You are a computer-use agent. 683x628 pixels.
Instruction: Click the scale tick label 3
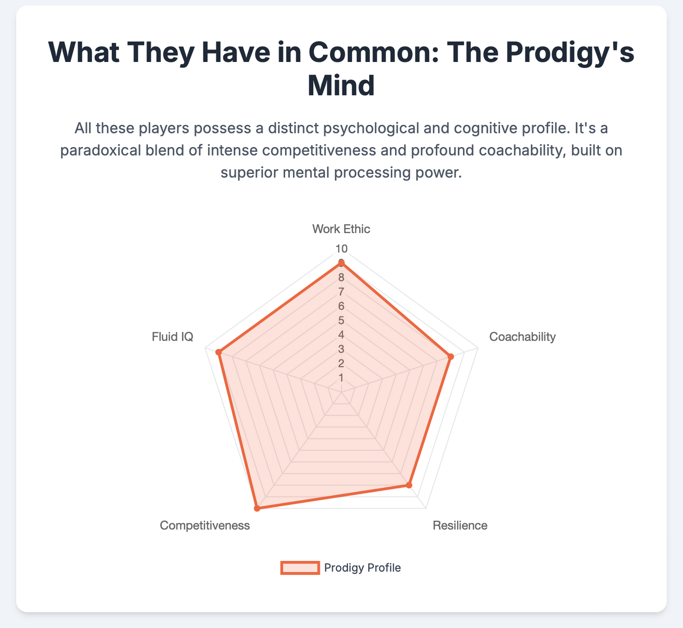[341, 349]
